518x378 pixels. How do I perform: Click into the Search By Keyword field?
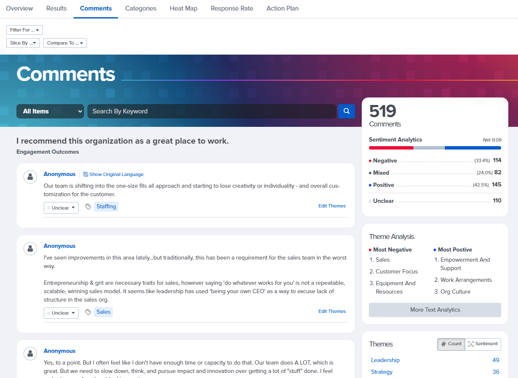[212, 111]
